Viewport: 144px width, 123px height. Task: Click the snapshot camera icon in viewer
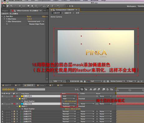(81, 81)
